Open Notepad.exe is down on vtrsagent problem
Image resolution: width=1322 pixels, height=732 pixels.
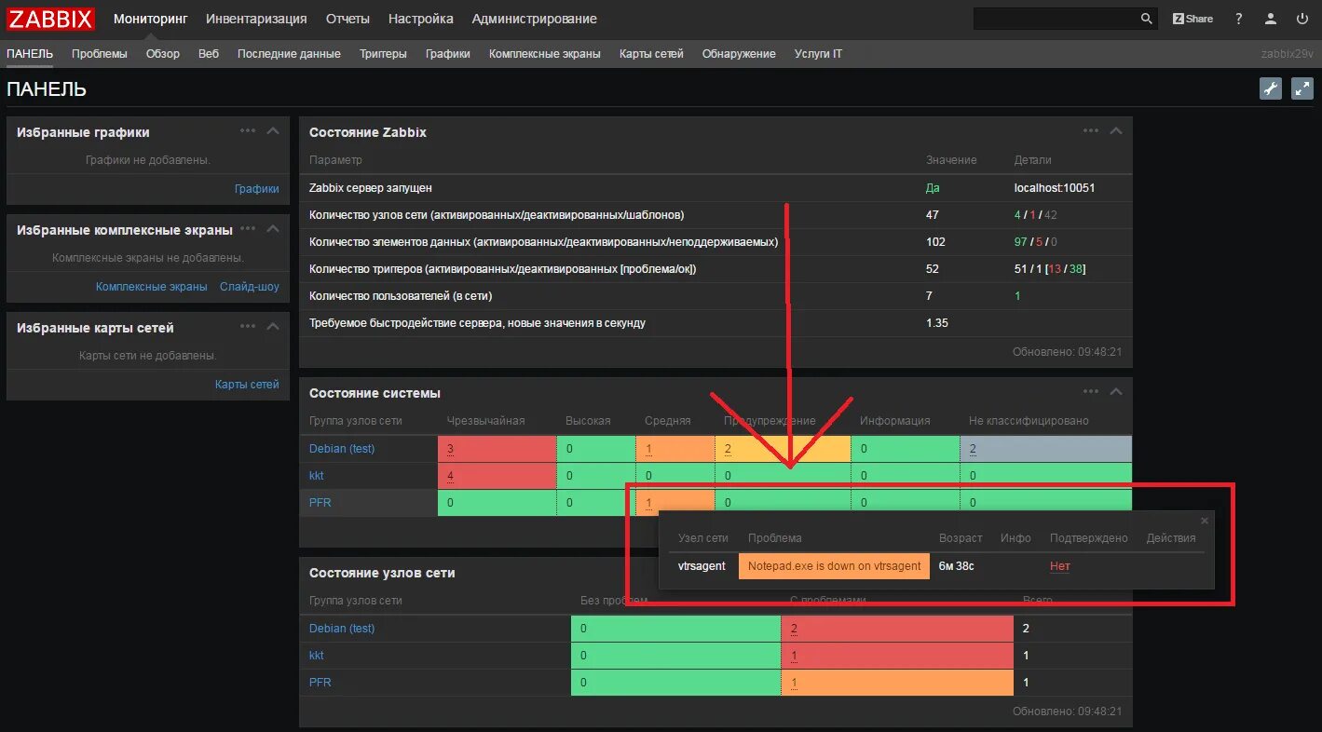[x=834, y=565]
